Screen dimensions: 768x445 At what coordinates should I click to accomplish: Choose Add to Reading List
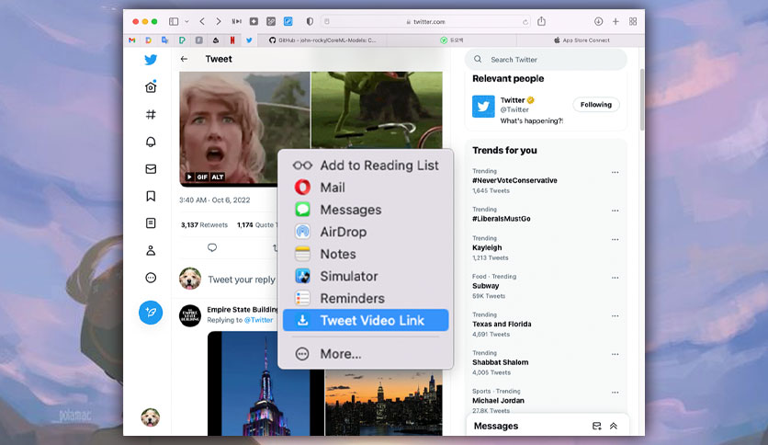pyautogui.click(x=366, y=165)
